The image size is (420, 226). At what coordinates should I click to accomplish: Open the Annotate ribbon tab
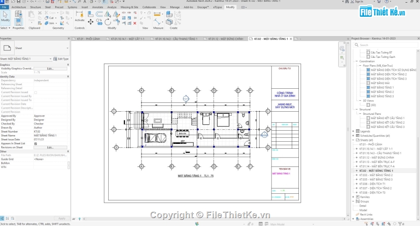point(98,7)
